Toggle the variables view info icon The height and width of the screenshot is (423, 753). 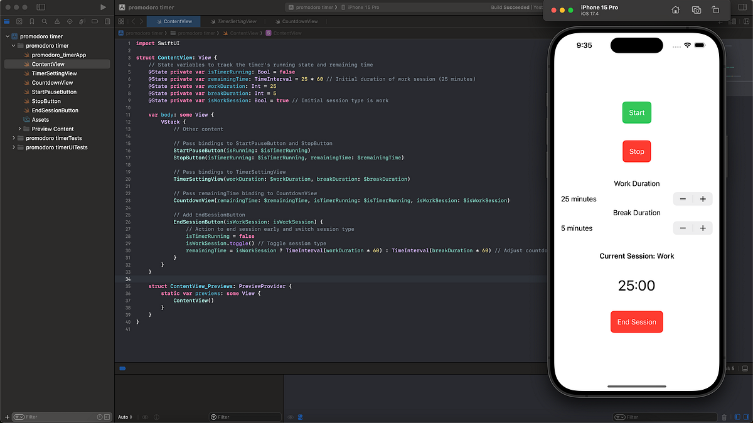pyautogui.click(x=156, y=416)
